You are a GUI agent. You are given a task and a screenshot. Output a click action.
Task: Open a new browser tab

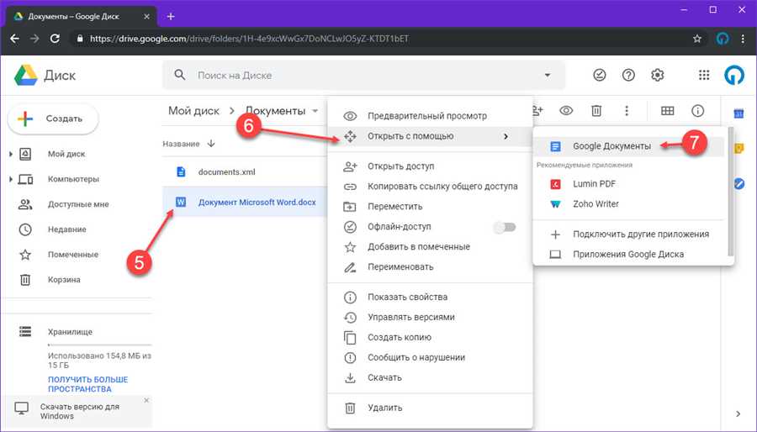point(171,17)
